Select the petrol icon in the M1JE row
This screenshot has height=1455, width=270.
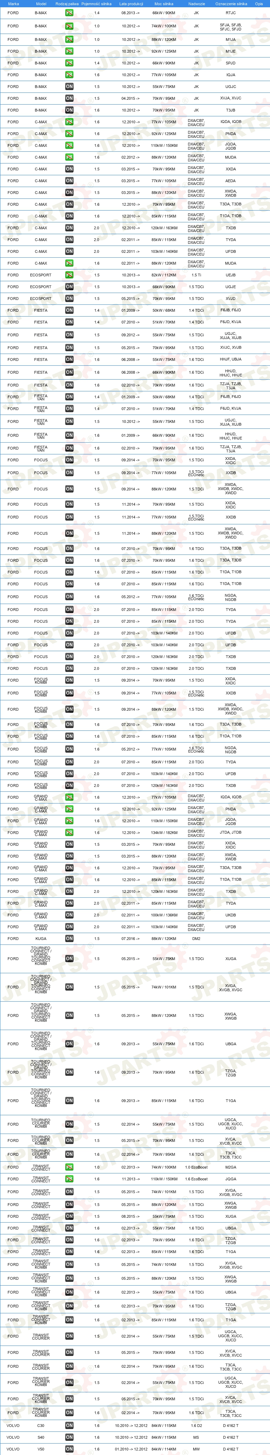point(69,51)
